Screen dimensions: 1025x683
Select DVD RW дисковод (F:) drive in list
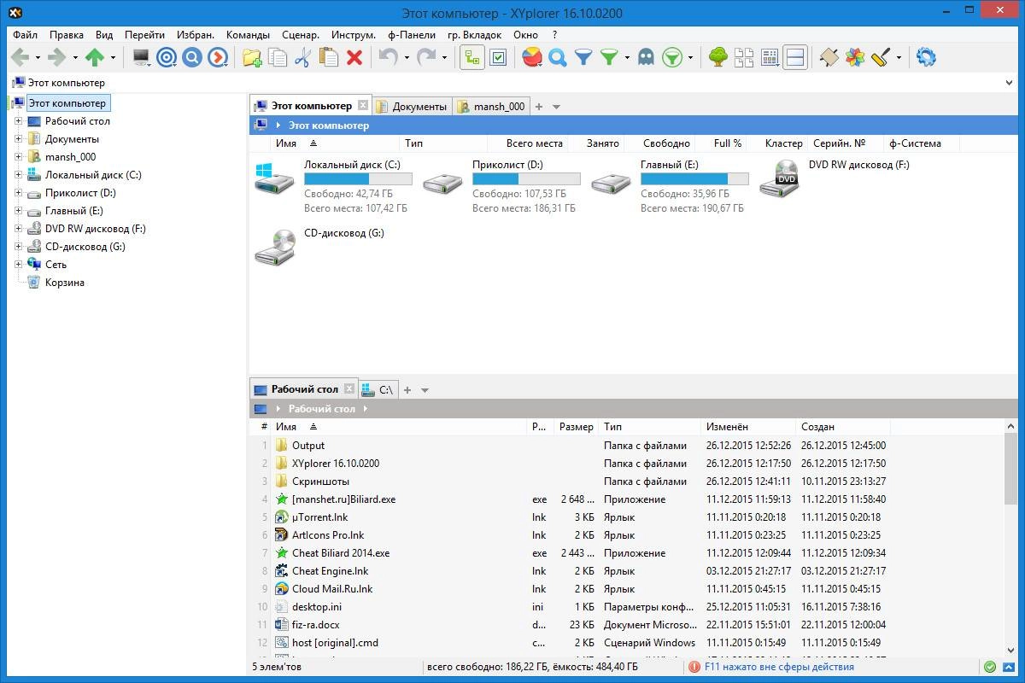tap(835, 178)
